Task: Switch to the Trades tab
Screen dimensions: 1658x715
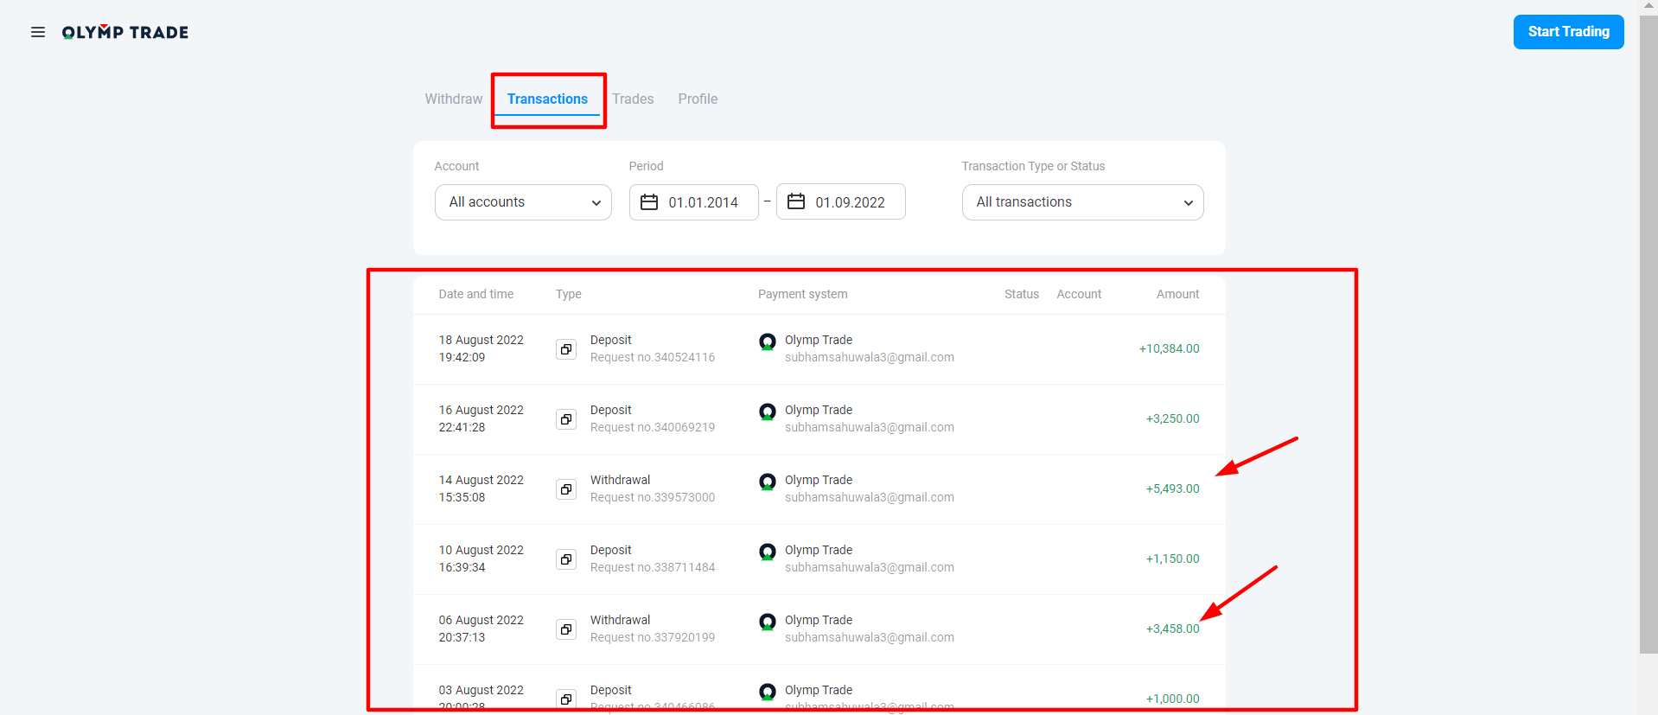Action: click(633, 99)
